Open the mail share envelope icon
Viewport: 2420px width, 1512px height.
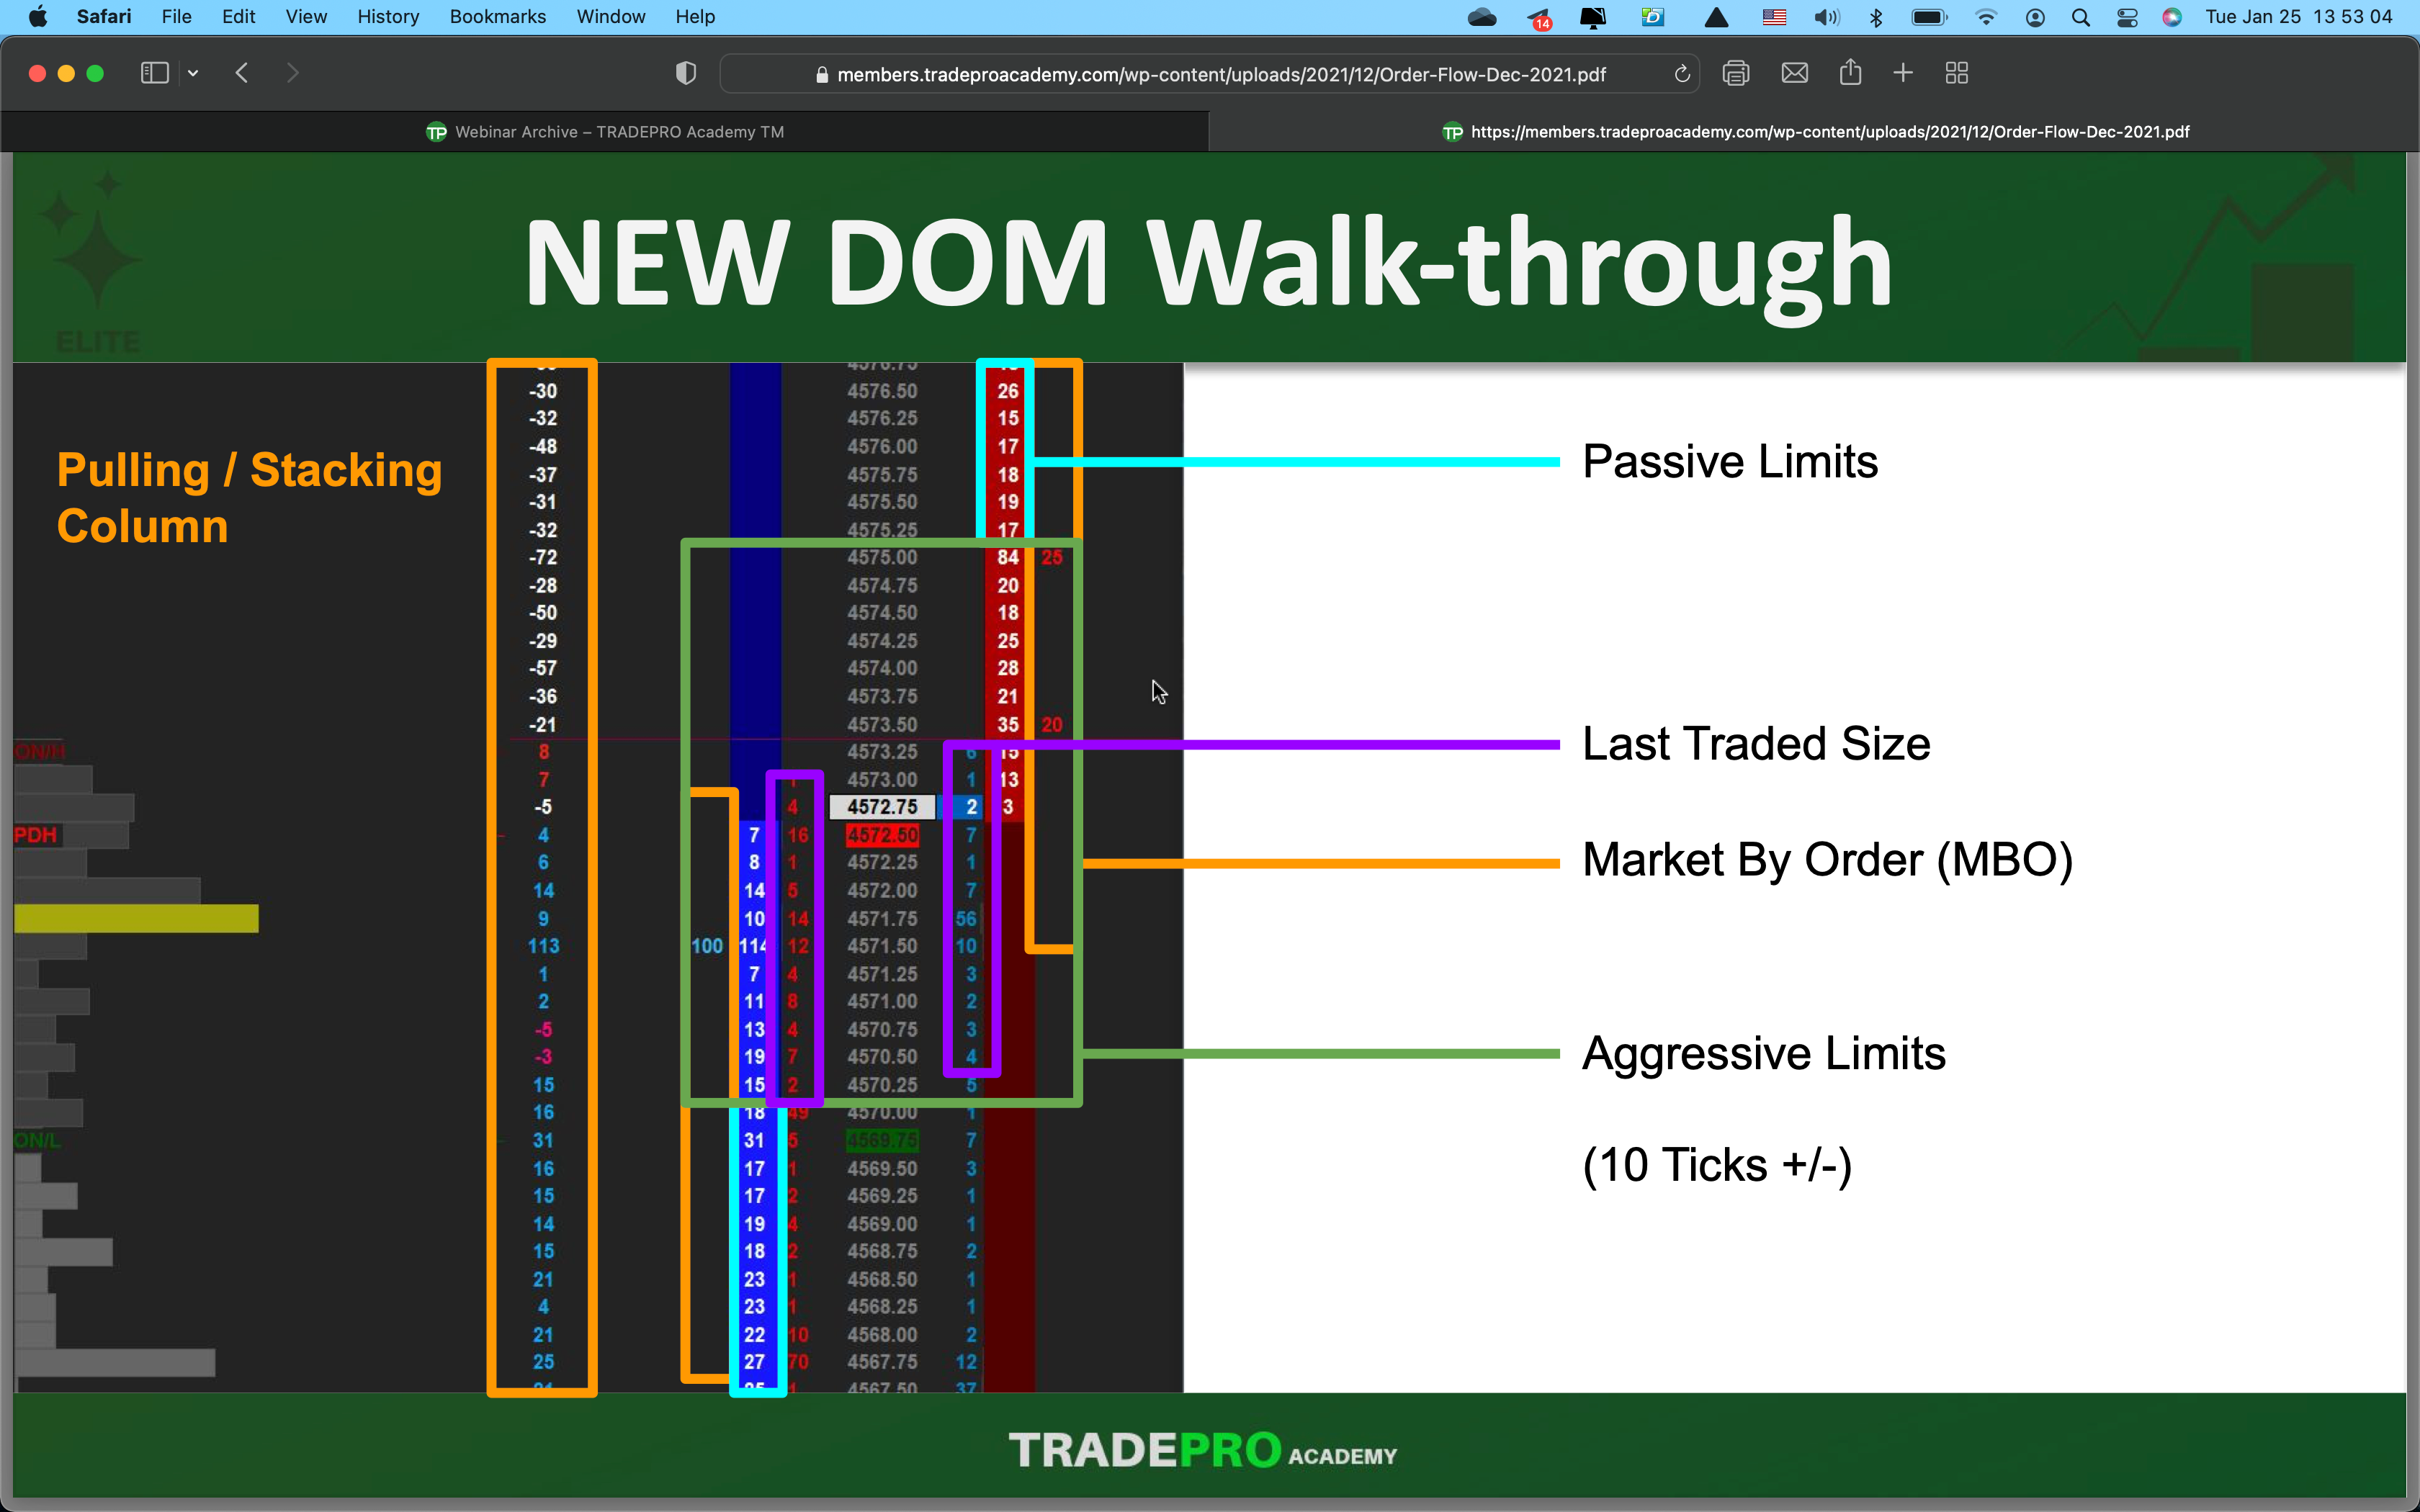point(1794,73)
